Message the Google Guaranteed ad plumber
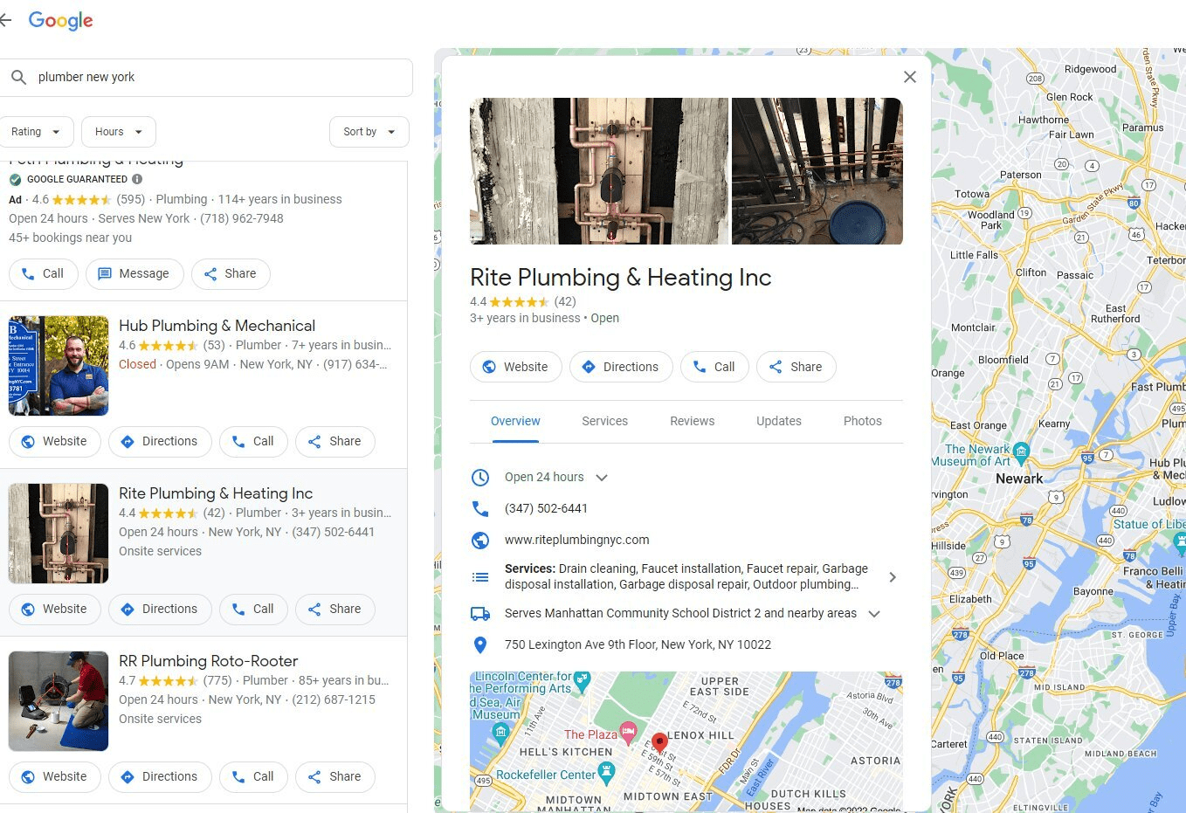The image size is (1186, 813). tap(134, 273)
